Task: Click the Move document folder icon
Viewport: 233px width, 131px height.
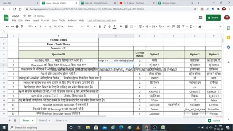Action: [29, 16]
